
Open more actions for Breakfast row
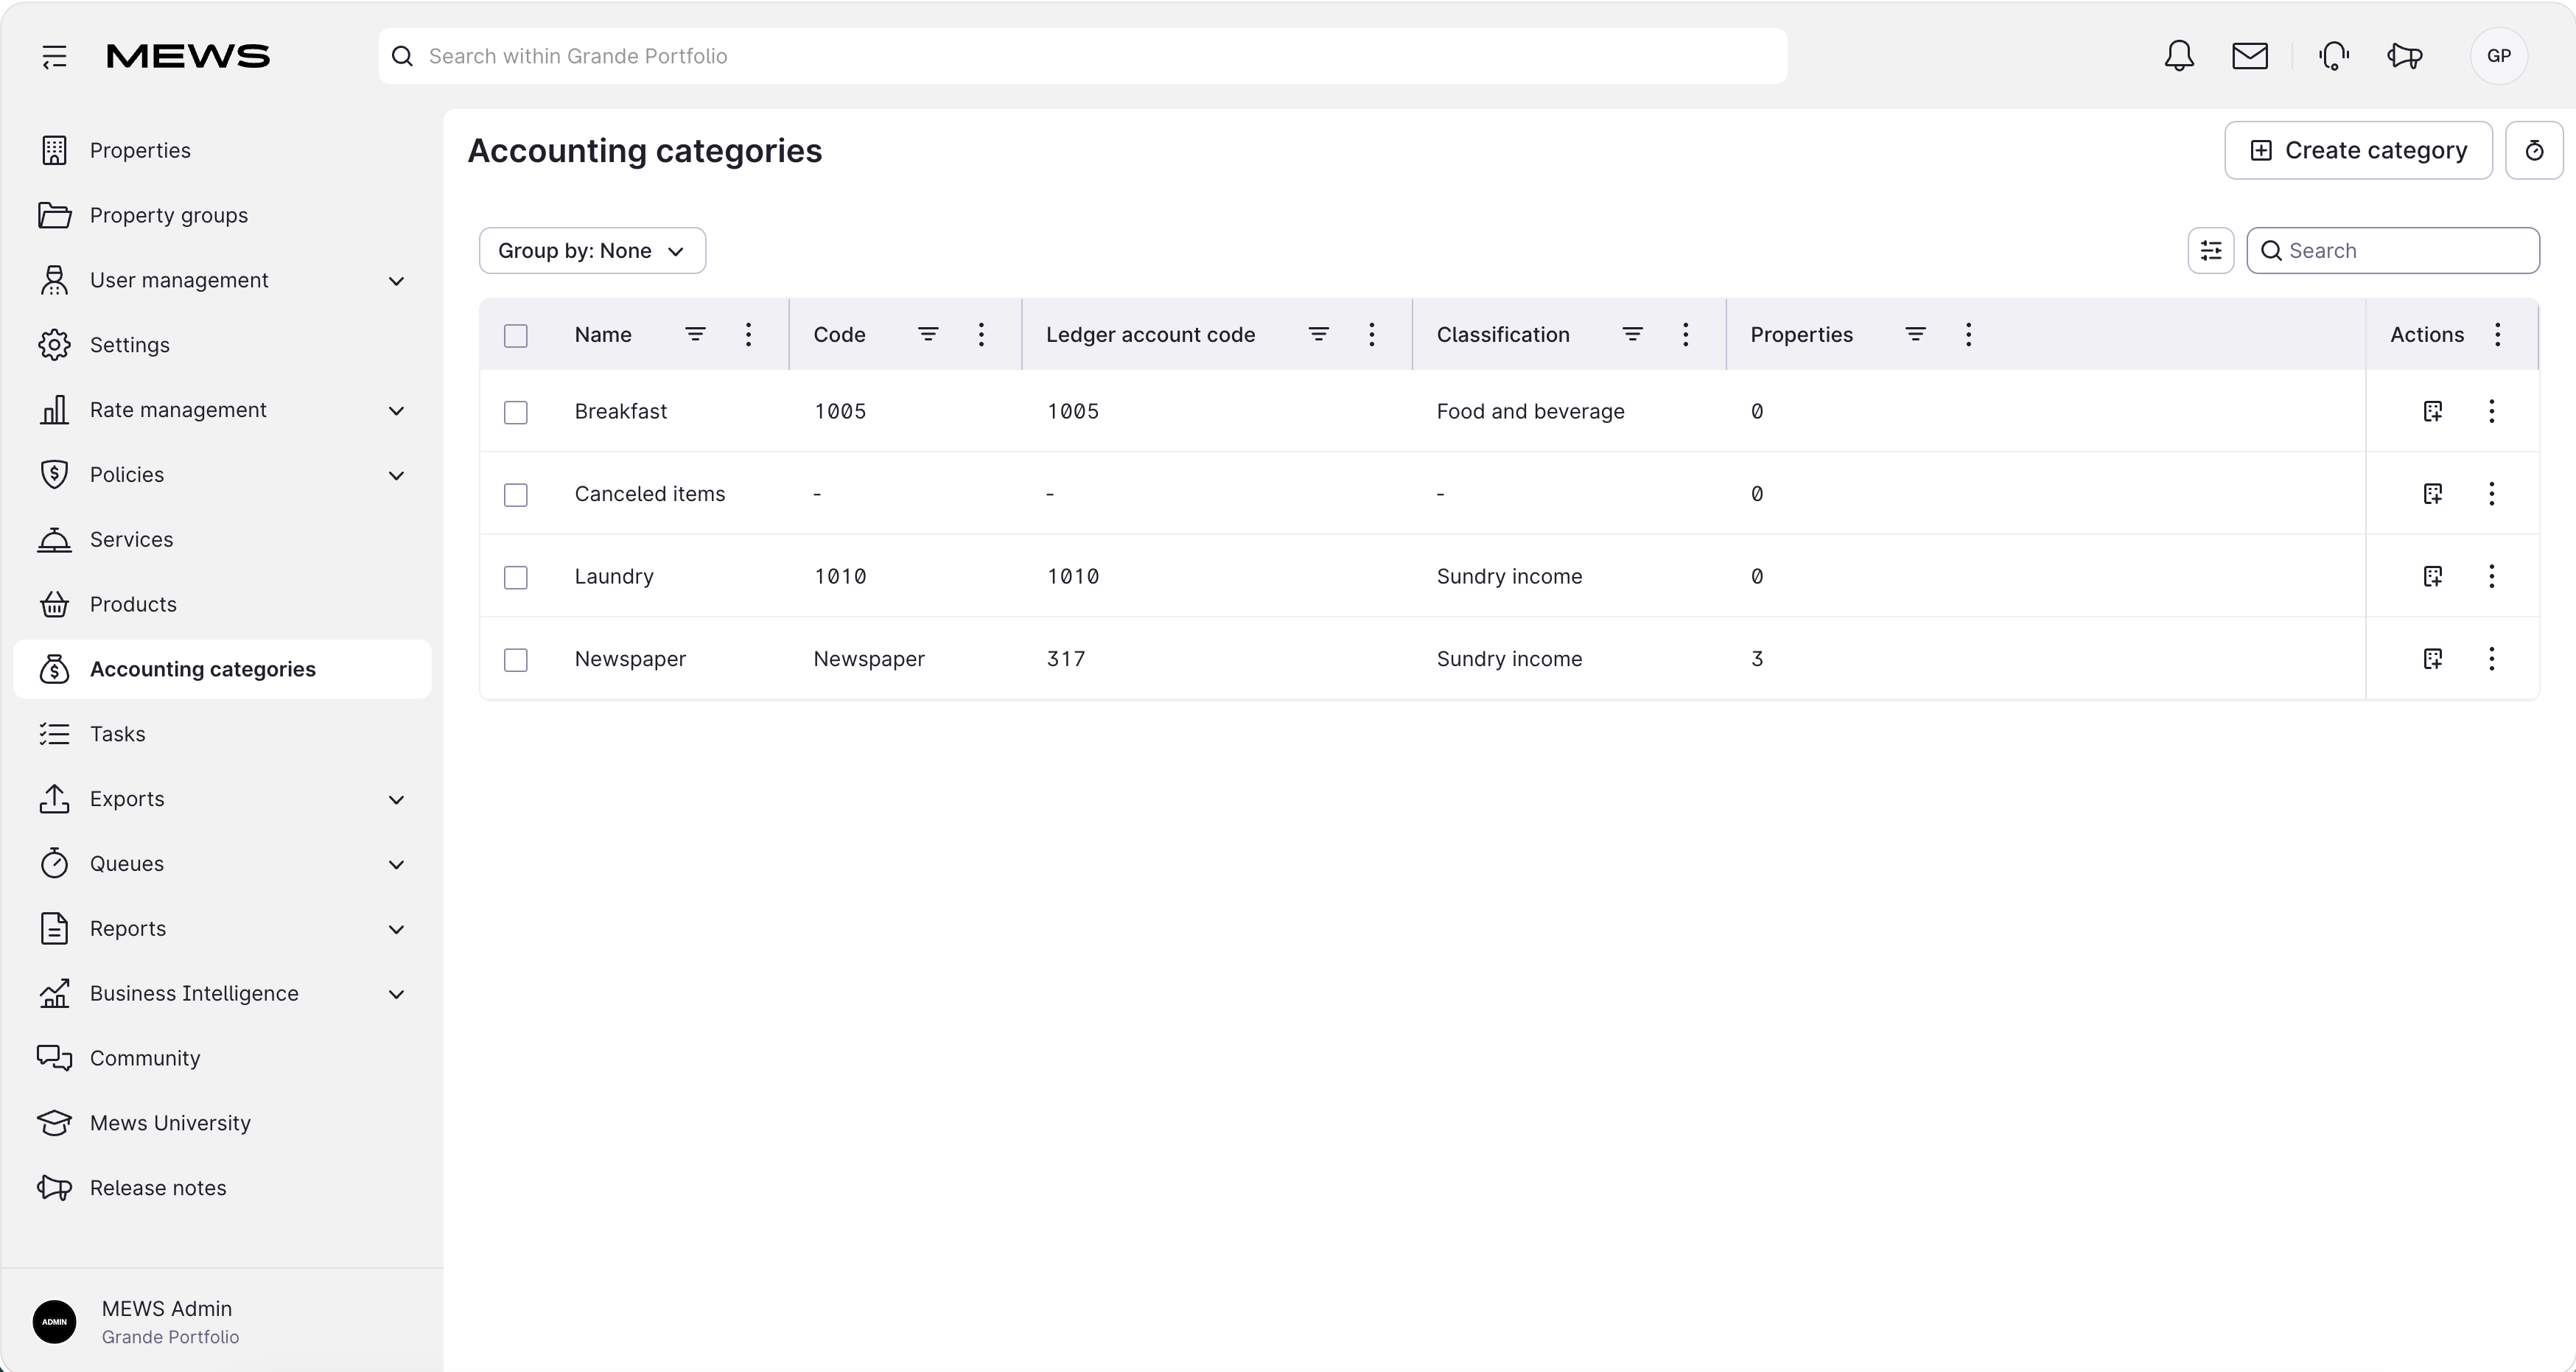[x=2492, y=411]
